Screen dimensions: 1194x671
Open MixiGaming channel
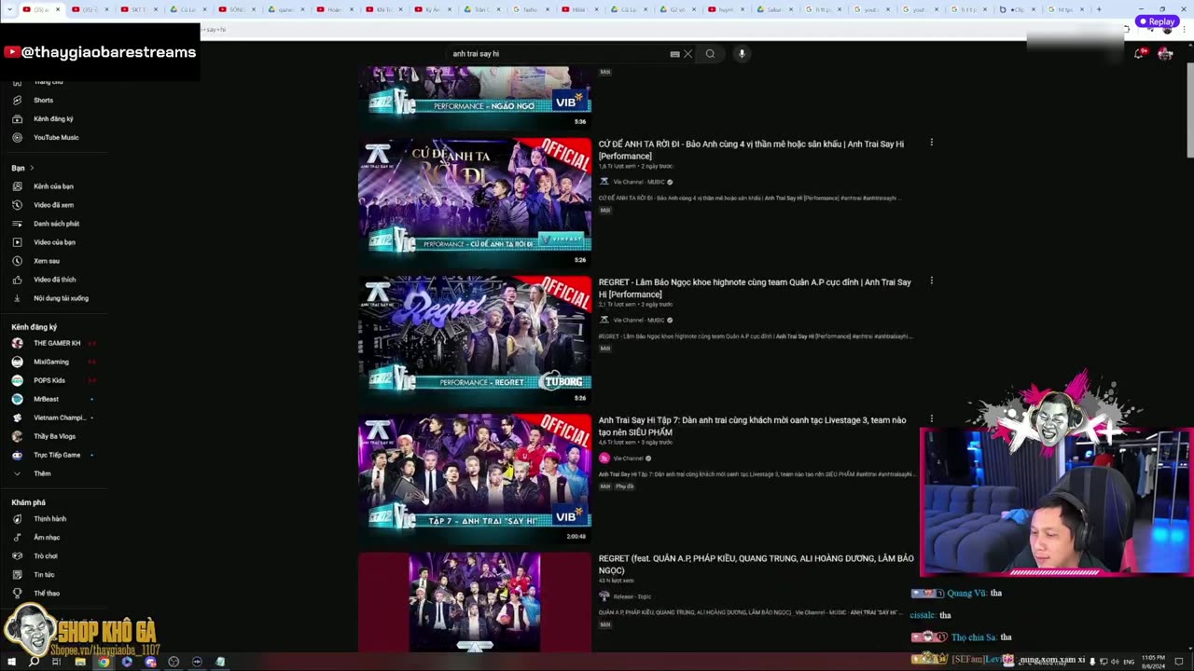[x=51, y=362]
